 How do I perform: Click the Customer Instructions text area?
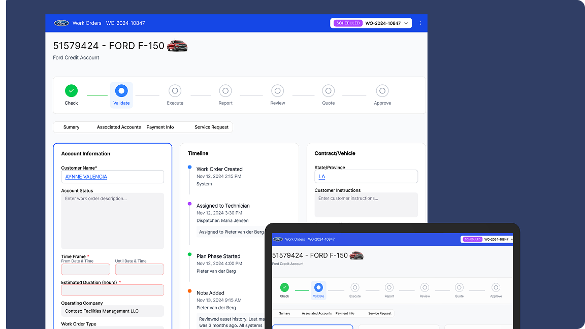click(x=366, y=205)
